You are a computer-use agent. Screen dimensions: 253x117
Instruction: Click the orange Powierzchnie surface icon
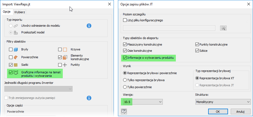[x=16, y=57]
